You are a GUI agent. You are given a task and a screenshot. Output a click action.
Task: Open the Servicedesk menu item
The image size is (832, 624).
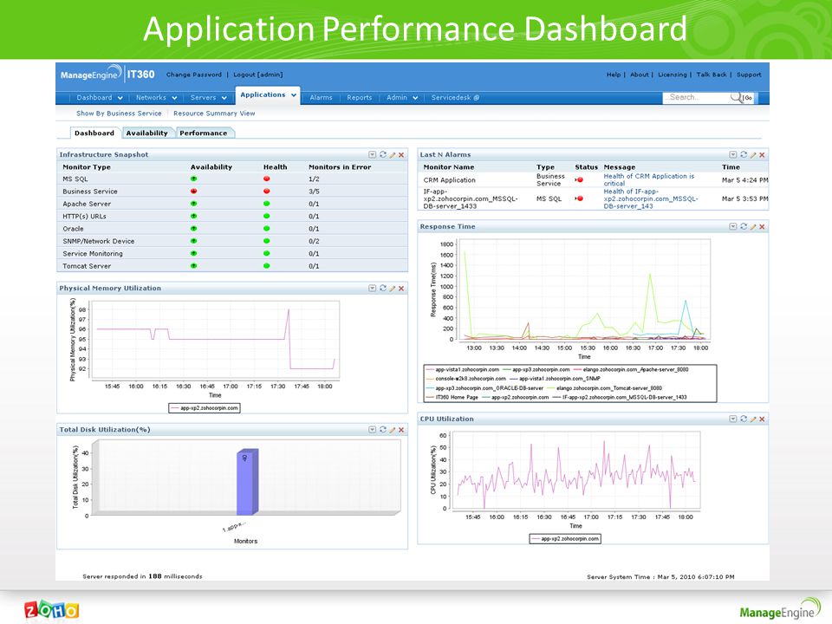coord(455,98)
